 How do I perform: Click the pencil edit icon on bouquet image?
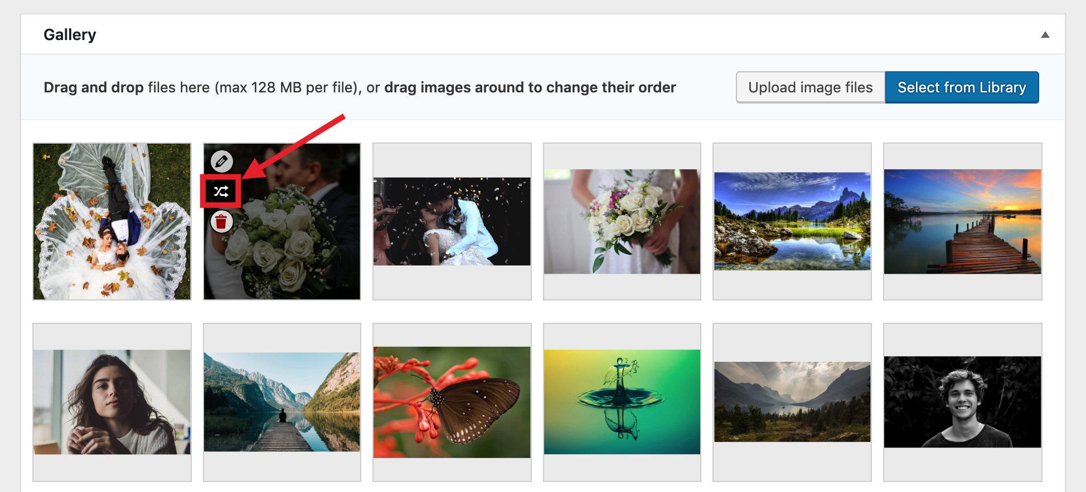pos(221,161)
